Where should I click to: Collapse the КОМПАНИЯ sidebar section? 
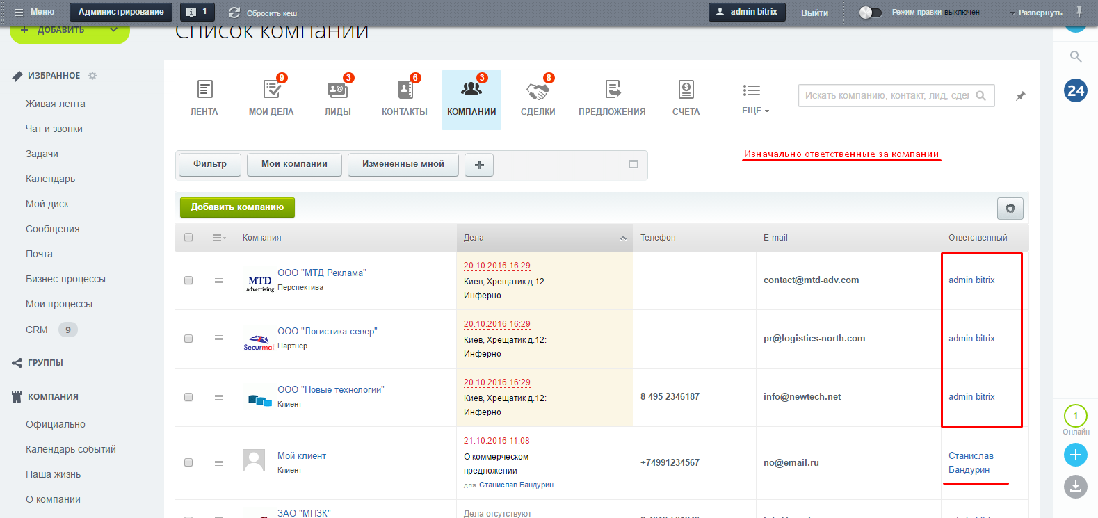(x=53, y=397)
